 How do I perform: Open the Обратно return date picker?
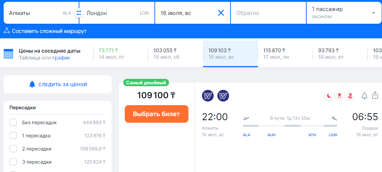tap(268, 13)
